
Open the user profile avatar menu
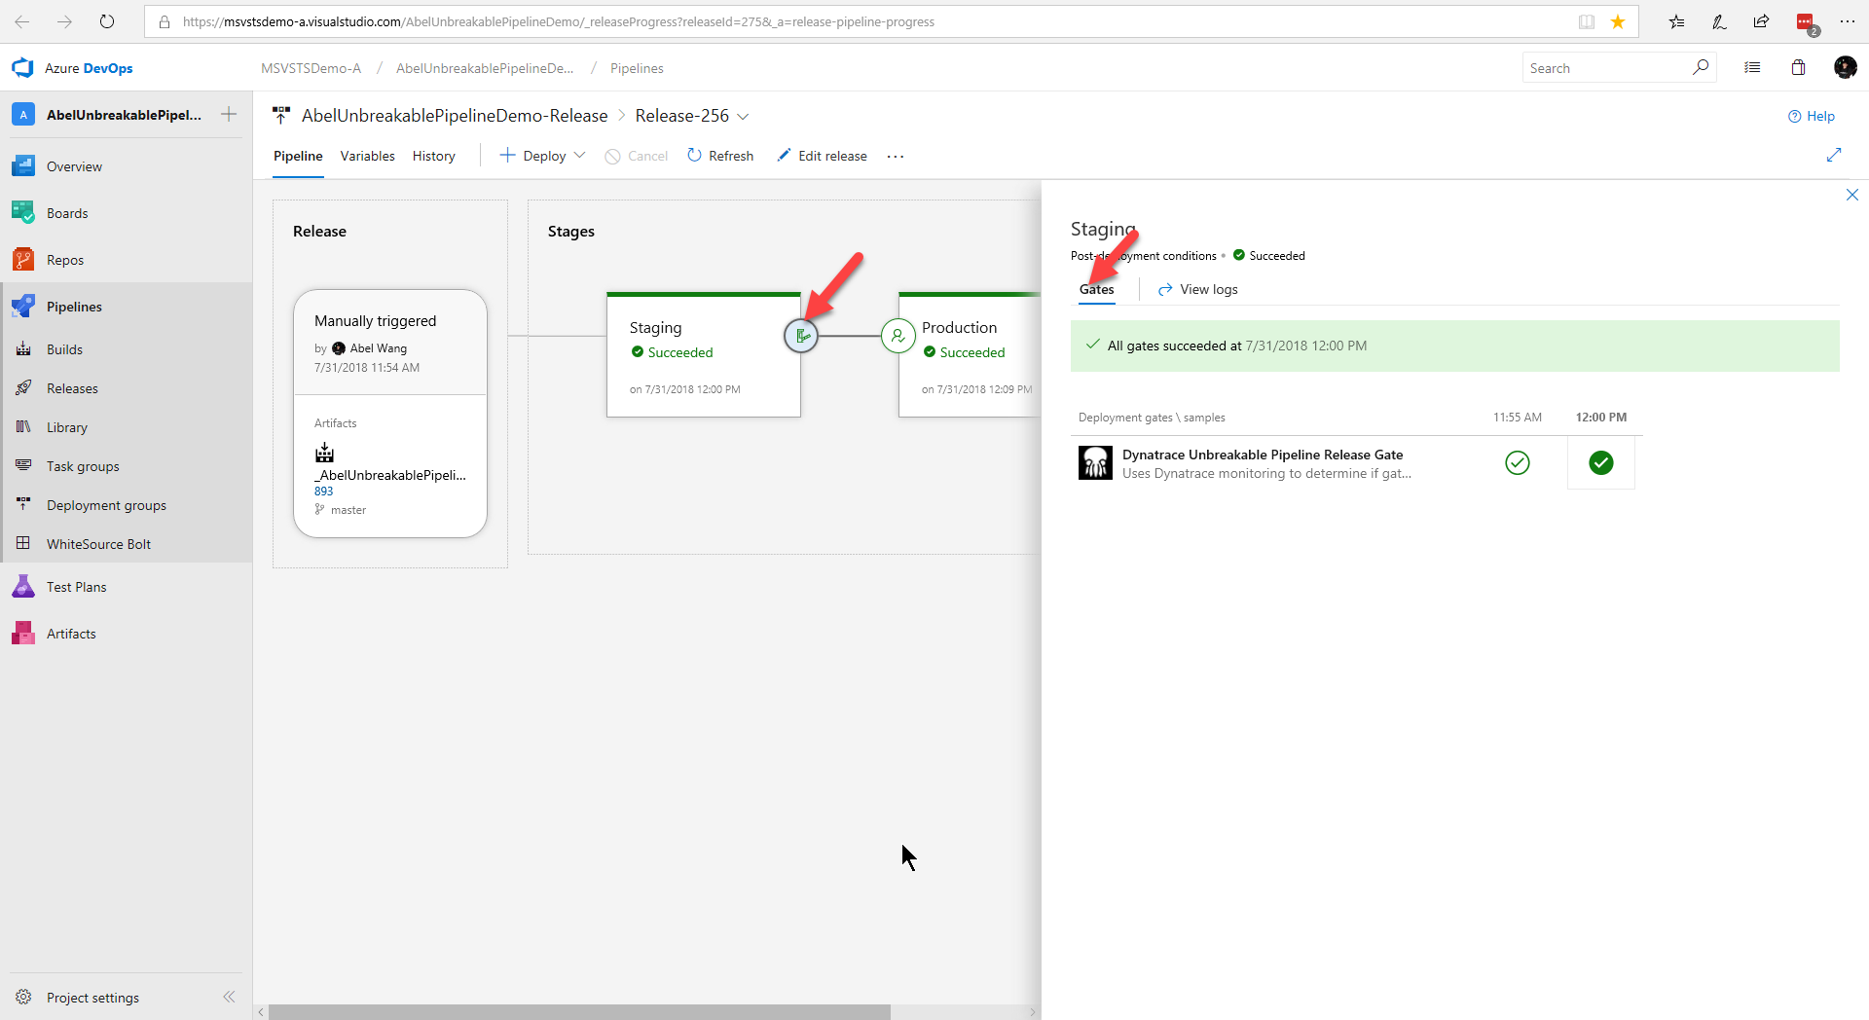(1845, 67)
